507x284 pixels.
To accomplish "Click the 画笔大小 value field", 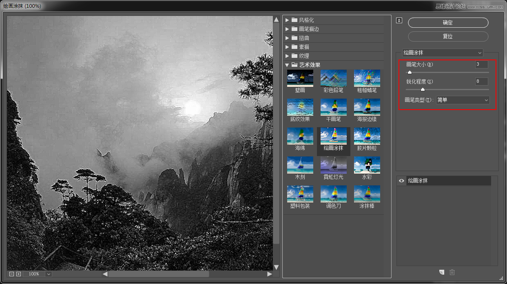I will coord(481,64).
